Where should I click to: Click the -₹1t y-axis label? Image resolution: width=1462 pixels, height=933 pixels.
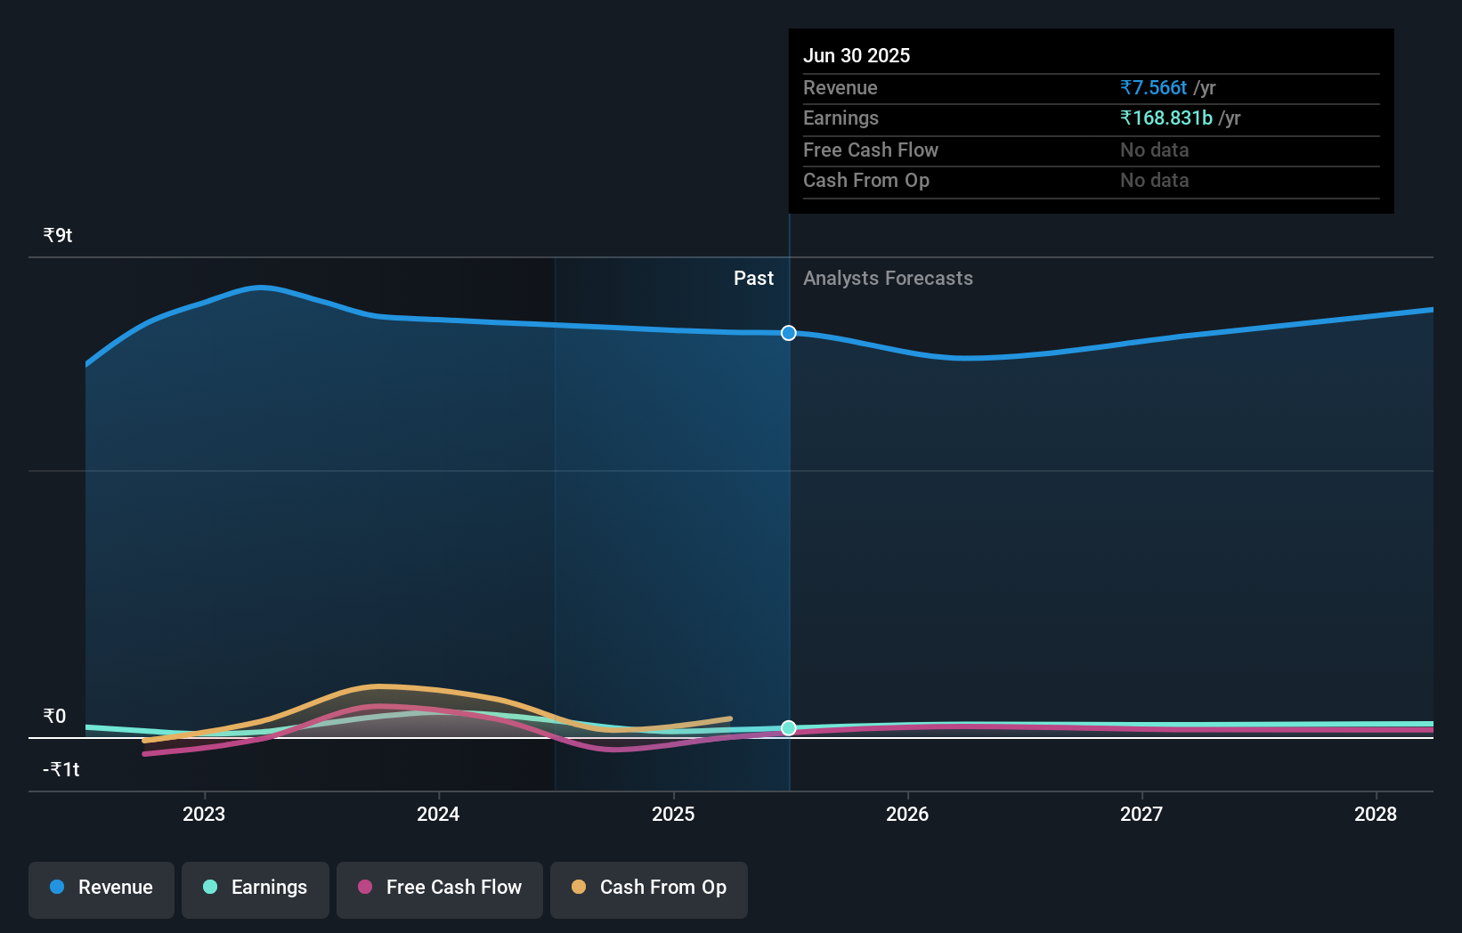61,769
